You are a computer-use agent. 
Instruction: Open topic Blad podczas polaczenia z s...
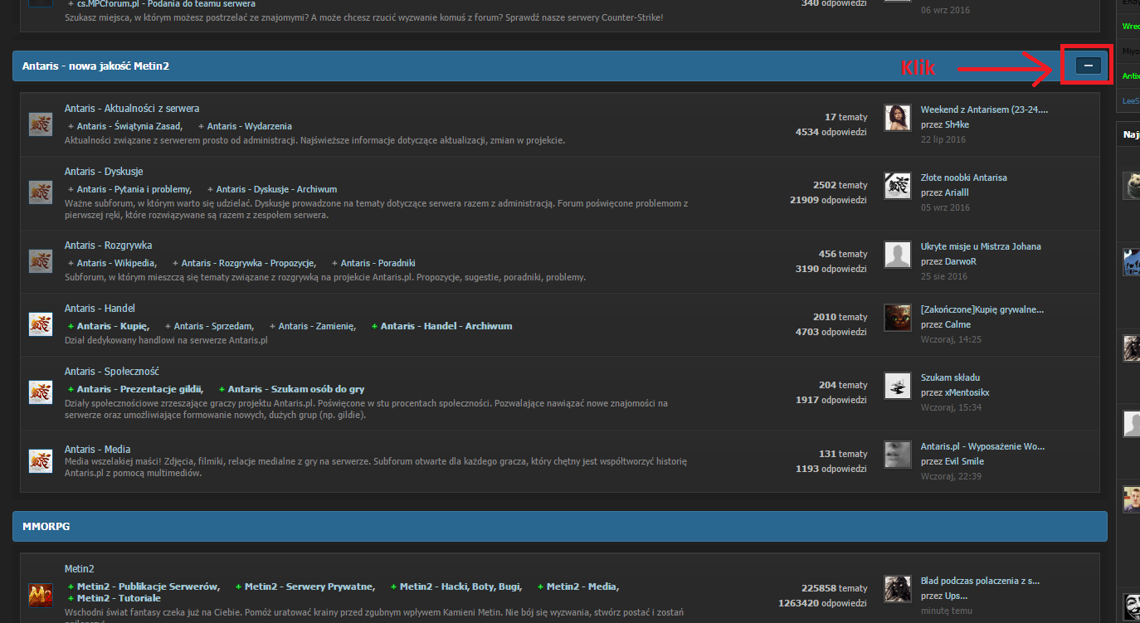coord(980,581)
